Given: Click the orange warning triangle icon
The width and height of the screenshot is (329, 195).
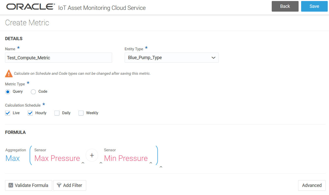Looking at the screenshot, I should (9, 74).
